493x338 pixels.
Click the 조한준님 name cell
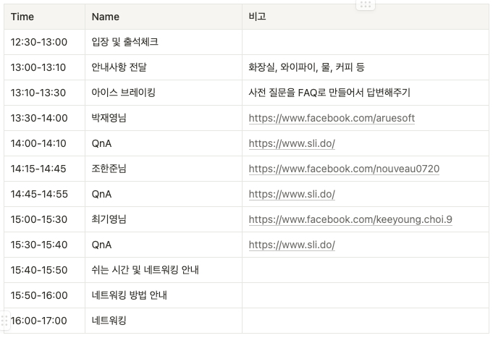pos(164,169)
